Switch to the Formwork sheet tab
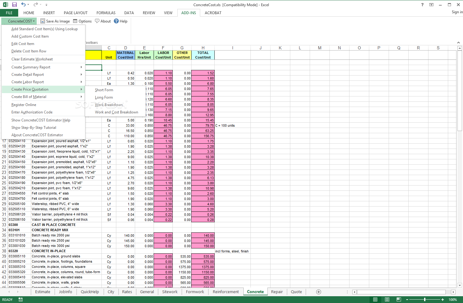The width and height of the screenshot is (463, 303). point(195,292)
